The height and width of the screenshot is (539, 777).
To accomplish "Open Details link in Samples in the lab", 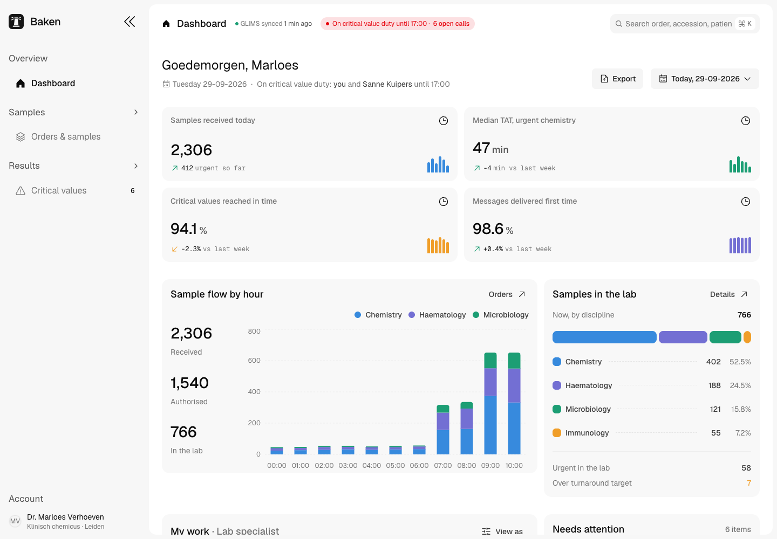I will [729, 294].
